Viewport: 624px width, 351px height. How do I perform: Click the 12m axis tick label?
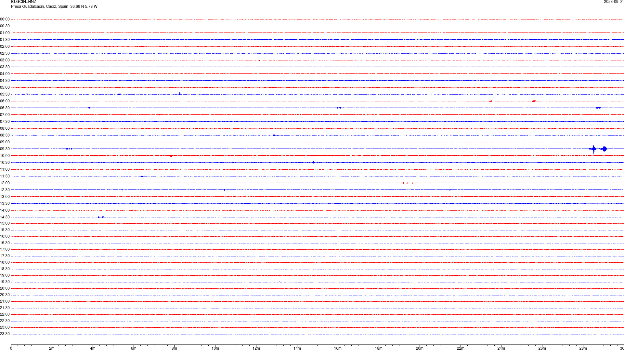256,348
